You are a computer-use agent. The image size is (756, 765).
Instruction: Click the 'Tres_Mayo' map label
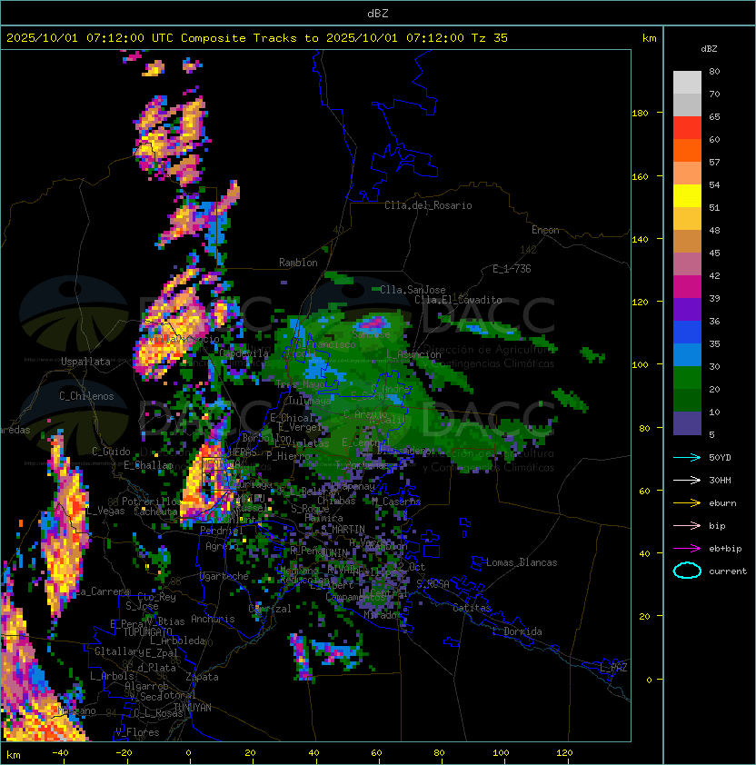coord(300,384)
